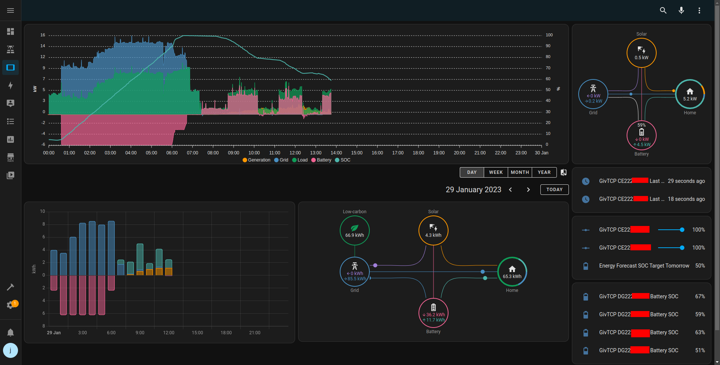
Task: Activate the voice assistant microphone icon
Action: point(681,10)
